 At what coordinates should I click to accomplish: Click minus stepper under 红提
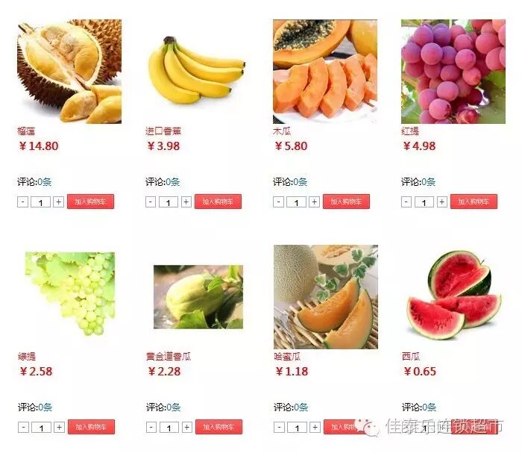tap(406, 201)
